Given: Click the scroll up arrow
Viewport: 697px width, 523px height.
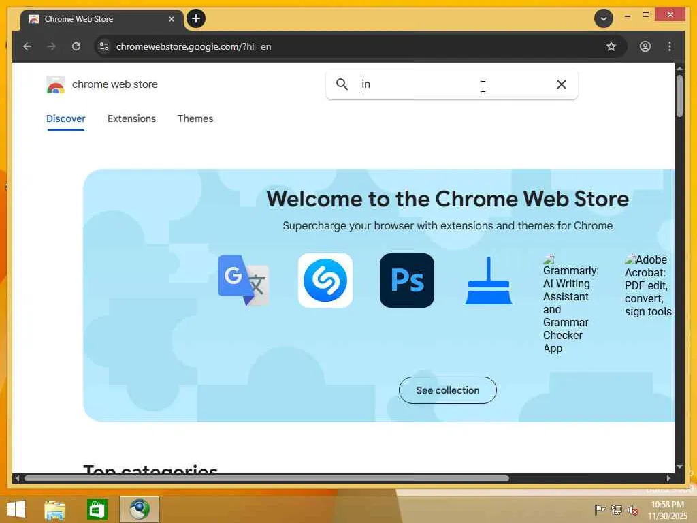Looking at the screenshot, I should [679, 69].
